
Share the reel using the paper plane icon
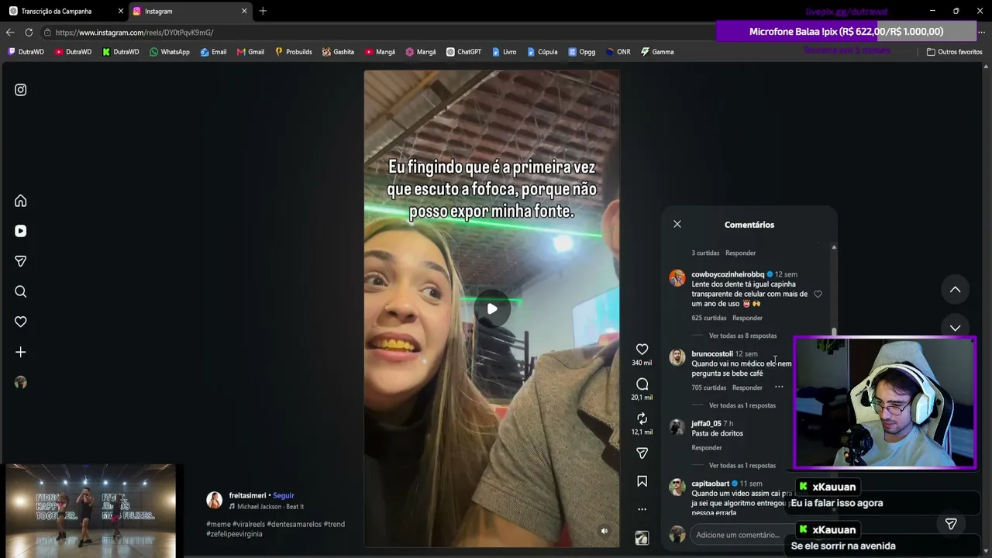pos(642,453)
